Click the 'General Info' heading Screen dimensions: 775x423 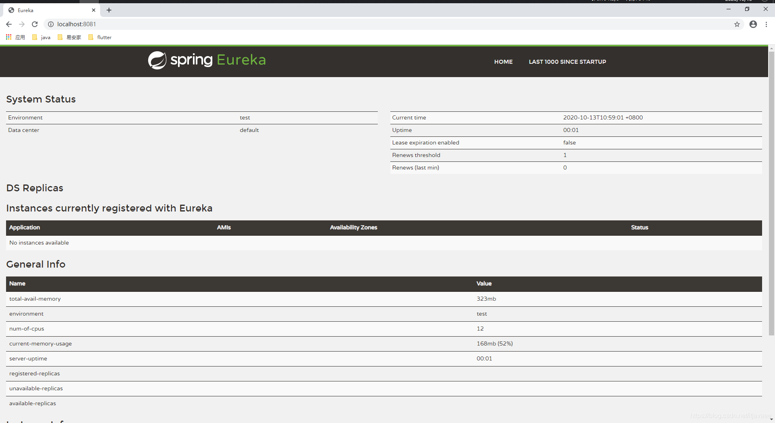(36, 264)
